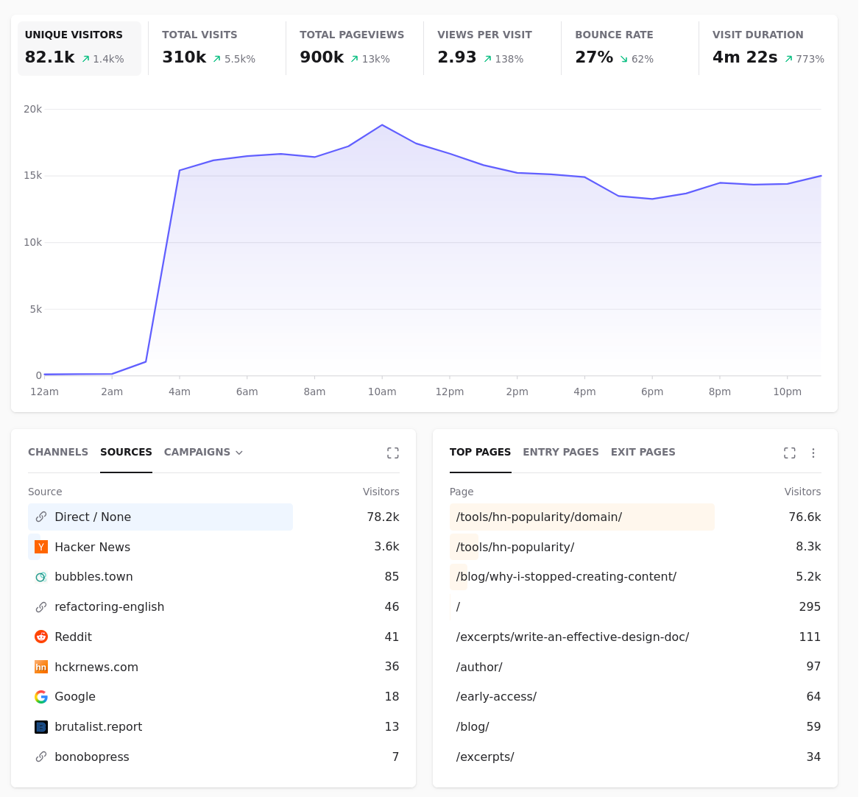Click the hckrnews.com source icon
Viewport: 859px width, 797px height.
click(41, 667)
